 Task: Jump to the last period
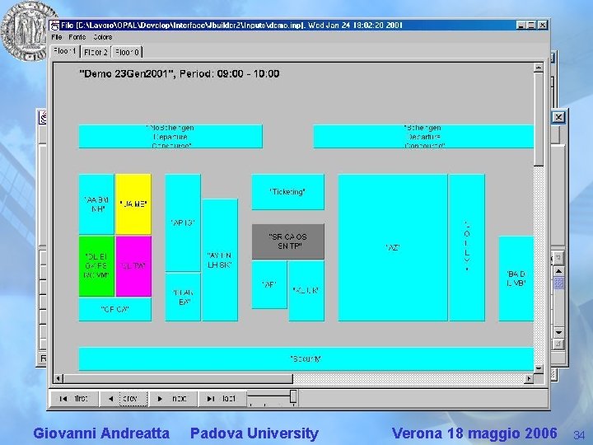click(222, 399)
